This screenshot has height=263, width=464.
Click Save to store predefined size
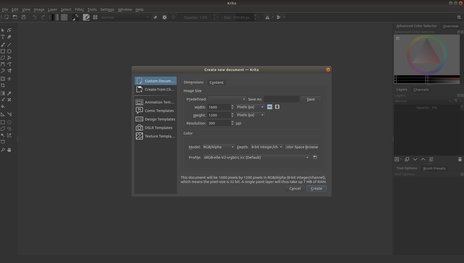(311, 99)
